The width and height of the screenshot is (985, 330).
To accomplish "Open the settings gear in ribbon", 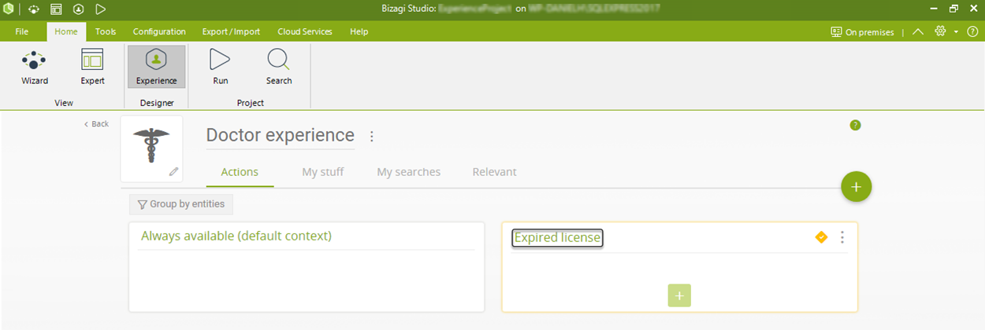I will pos(940,31).
